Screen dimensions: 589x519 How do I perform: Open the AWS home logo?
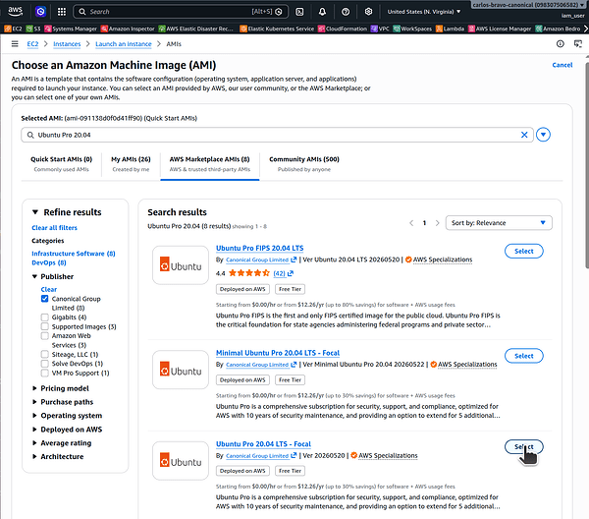point(15,11)
